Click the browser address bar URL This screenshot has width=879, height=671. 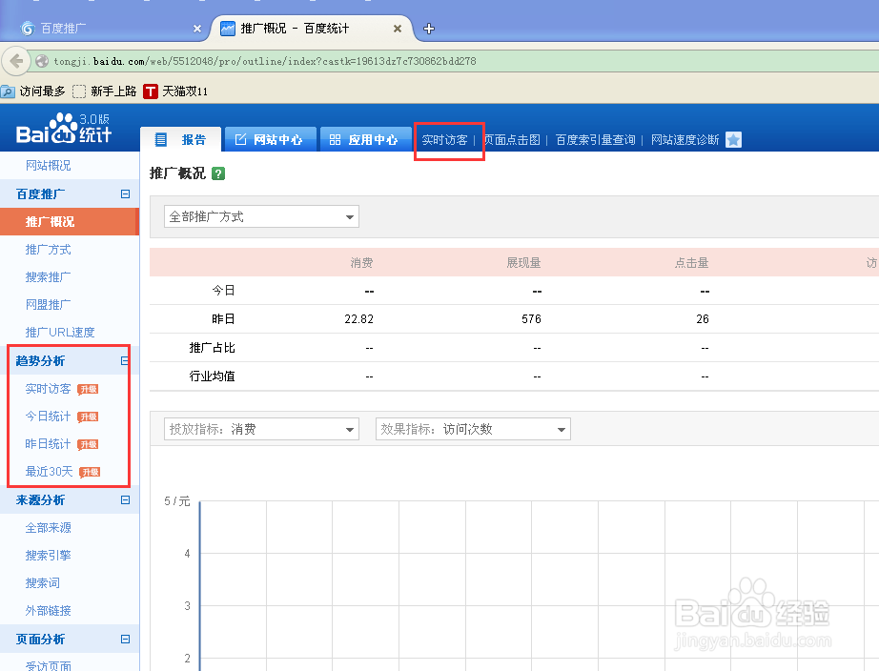click(265, 61)
